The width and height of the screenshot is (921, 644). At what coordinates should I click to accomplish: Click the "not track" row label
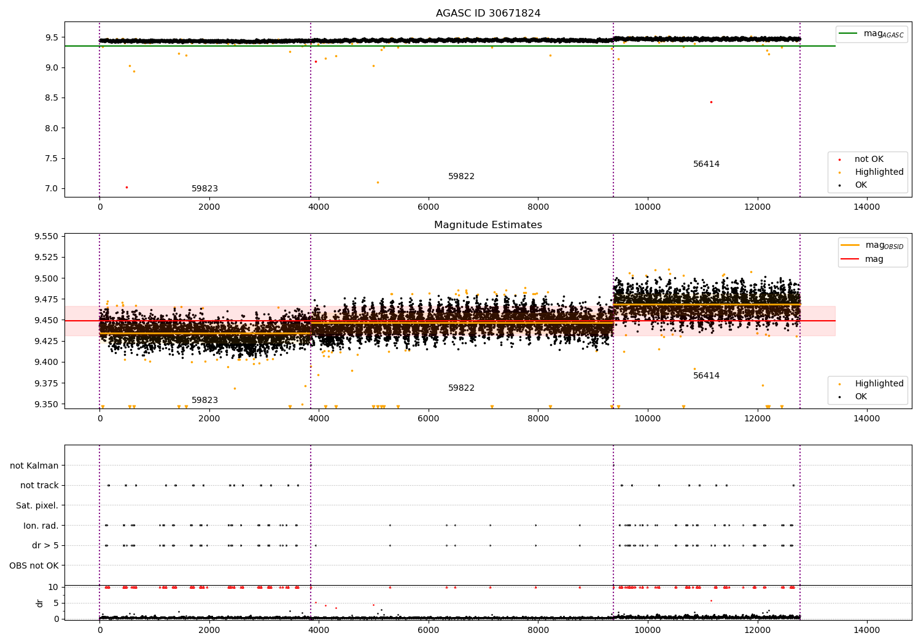click(x=39, y=486)
